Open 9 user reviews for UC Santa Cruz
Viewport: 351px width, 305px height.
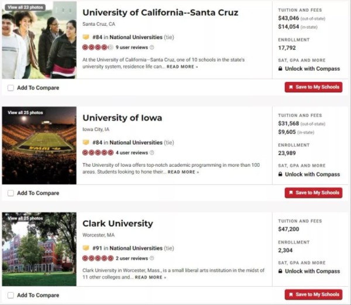point(132,47)
